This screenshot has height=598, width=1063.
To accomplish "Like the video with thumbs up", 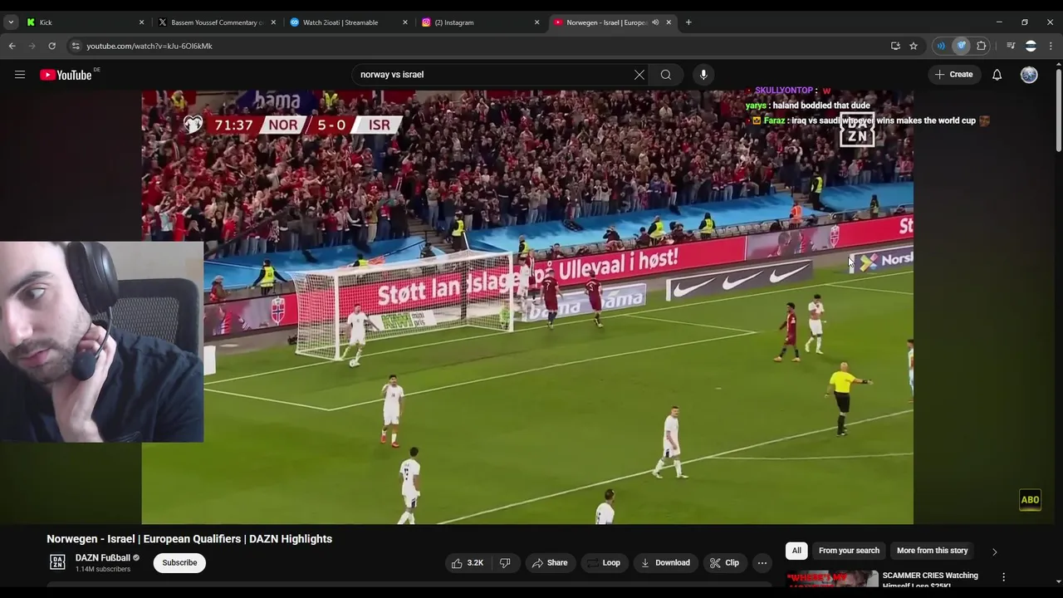I will point(468,563).
